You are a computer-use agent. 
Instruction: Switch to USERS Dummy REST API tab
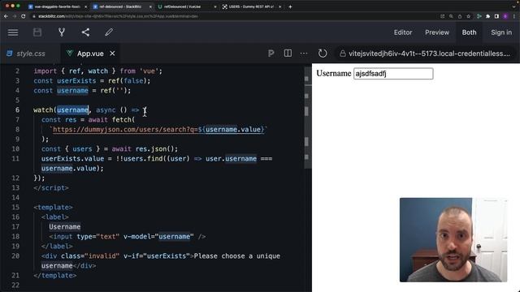coord(251,6)
